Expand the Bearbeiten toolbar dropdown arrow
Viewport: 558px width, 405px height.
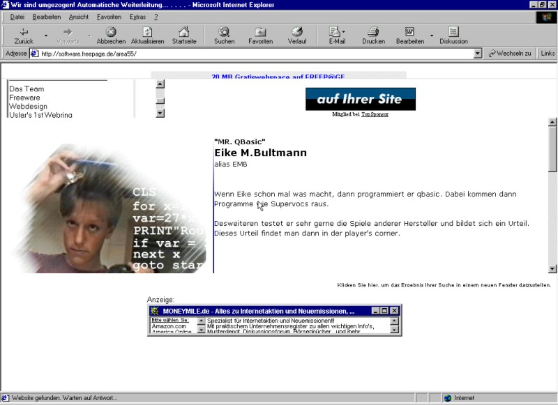click(x=432, y=36)
